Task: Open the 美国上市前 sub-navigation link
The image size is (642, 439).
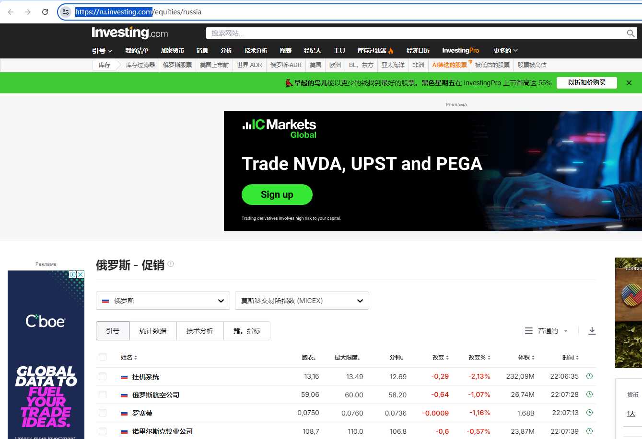Action: 214,65
